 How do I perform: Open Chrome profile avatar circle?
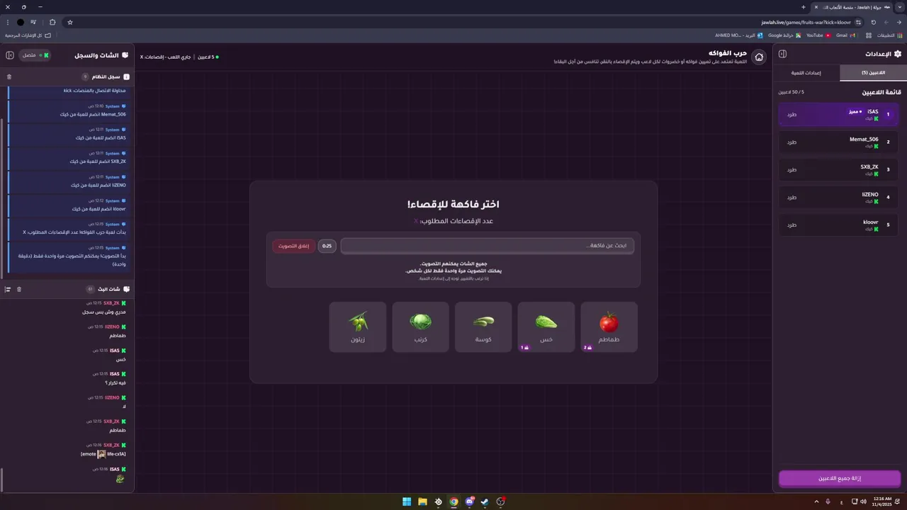pos(21,22)
